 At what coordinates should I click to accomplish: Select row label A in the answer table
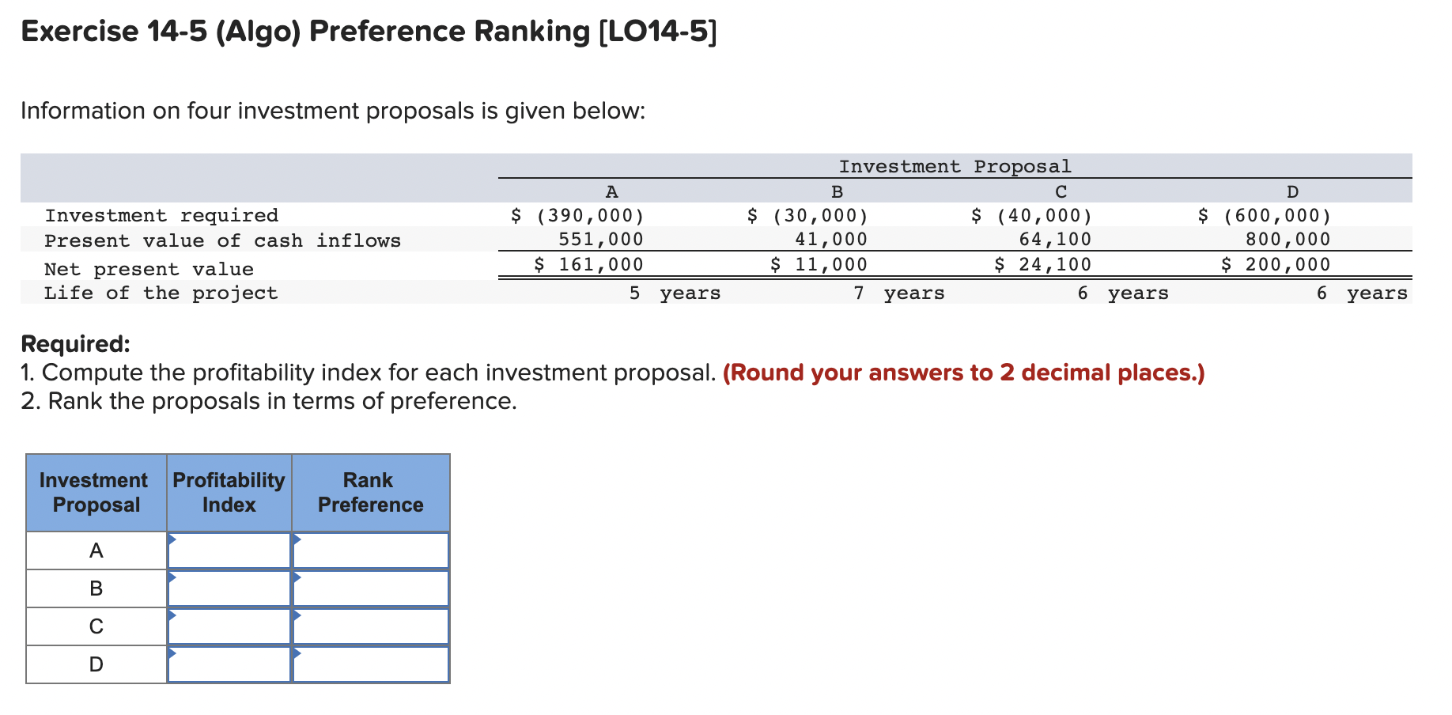(96, 550)
